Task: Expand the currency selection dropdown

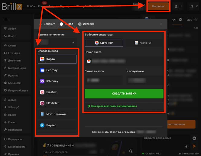Action: 57,43
